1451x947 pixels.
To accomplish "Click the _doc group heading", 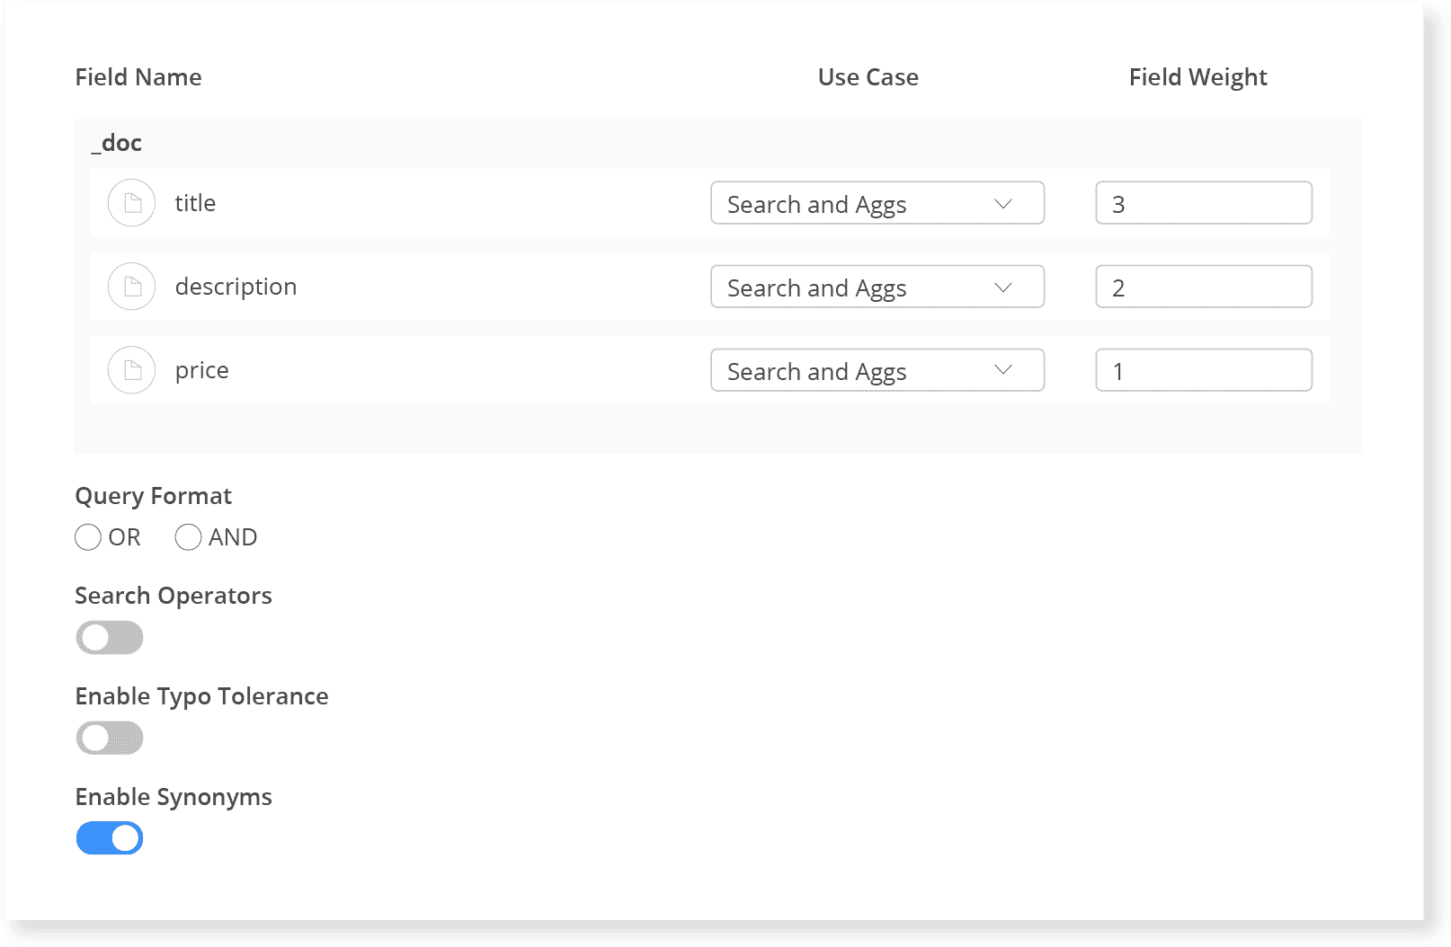I will (x=117, y=143).
